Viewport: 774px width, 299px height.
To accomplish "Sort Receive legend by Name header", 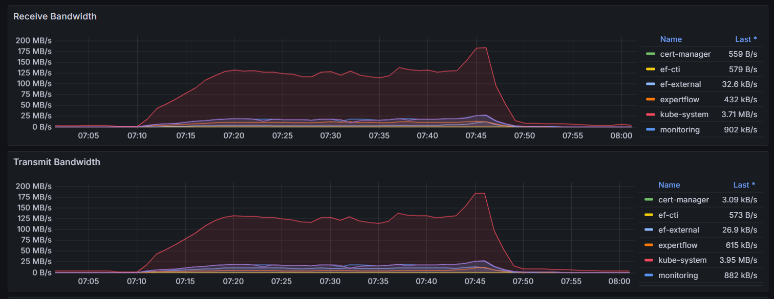I will tap(671, 39).
